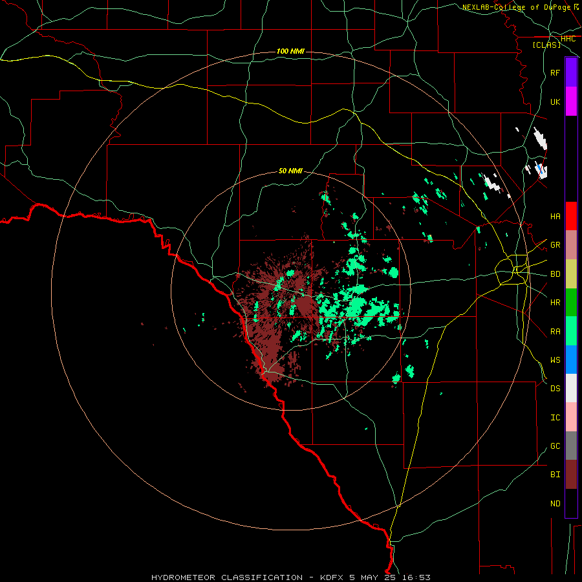The height and width of the screenshot is (582, 582).
Task: Click the 'WS' legend label
Action: click(x=555, y=360)
